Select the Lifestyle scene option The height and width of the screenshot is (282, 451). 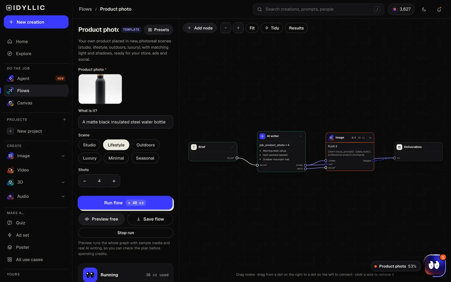(x=116, y=145)
